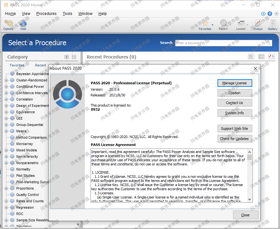Image resolution: width=280 pixels, height=229 pixels.
Task: Click the blue help question icon
Action: (270, 14)
